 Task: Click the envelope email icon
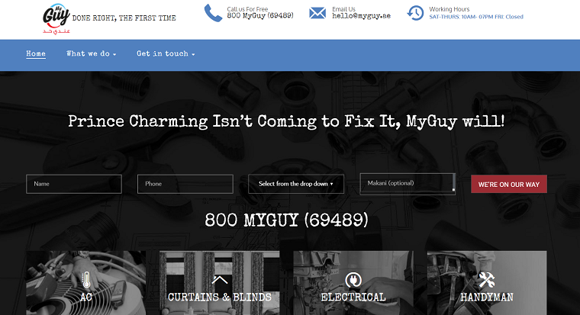317,13
